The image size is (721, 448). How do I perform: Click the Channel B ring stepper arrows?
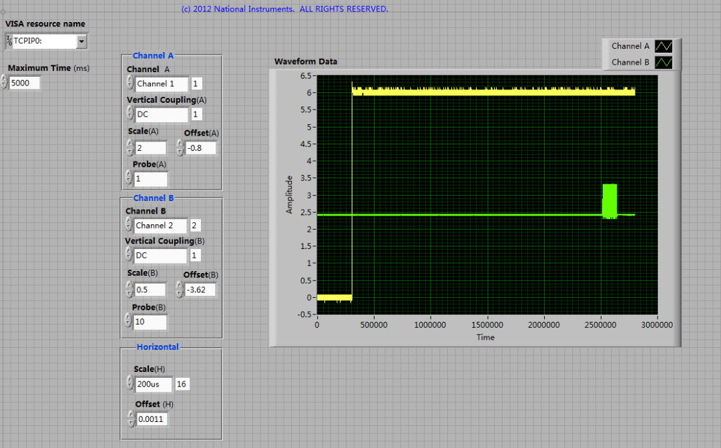pyautogui.click(x=129, y=225)
